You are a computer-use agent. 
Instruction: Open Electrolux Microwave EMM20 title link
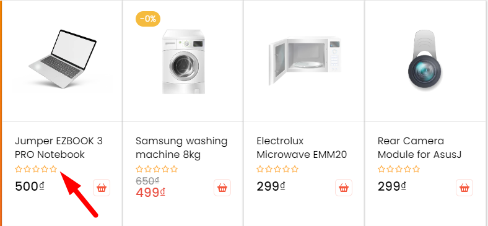pos(302,148)
